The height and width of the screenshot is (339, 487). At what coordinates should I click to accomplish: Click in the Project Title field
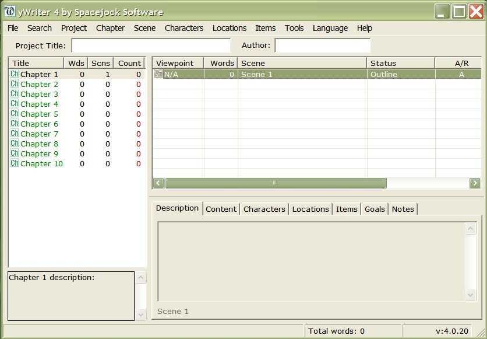coord(151,46)
